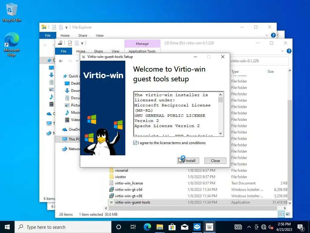Click the Install button in Virtio-win setup
Image resolution: width=310 pixels, height=233 pixels.
point(188,161)
